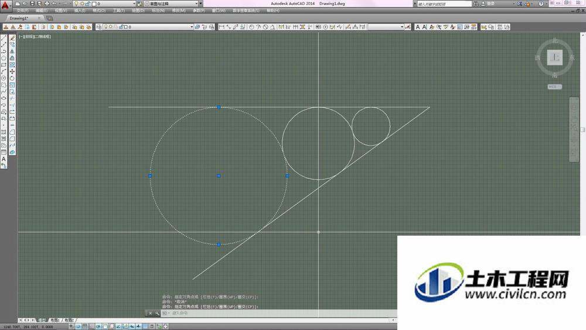
Task: Open the WCS dropdown below ViewCube
Action: pyautogui.click(x=554, y=87)
